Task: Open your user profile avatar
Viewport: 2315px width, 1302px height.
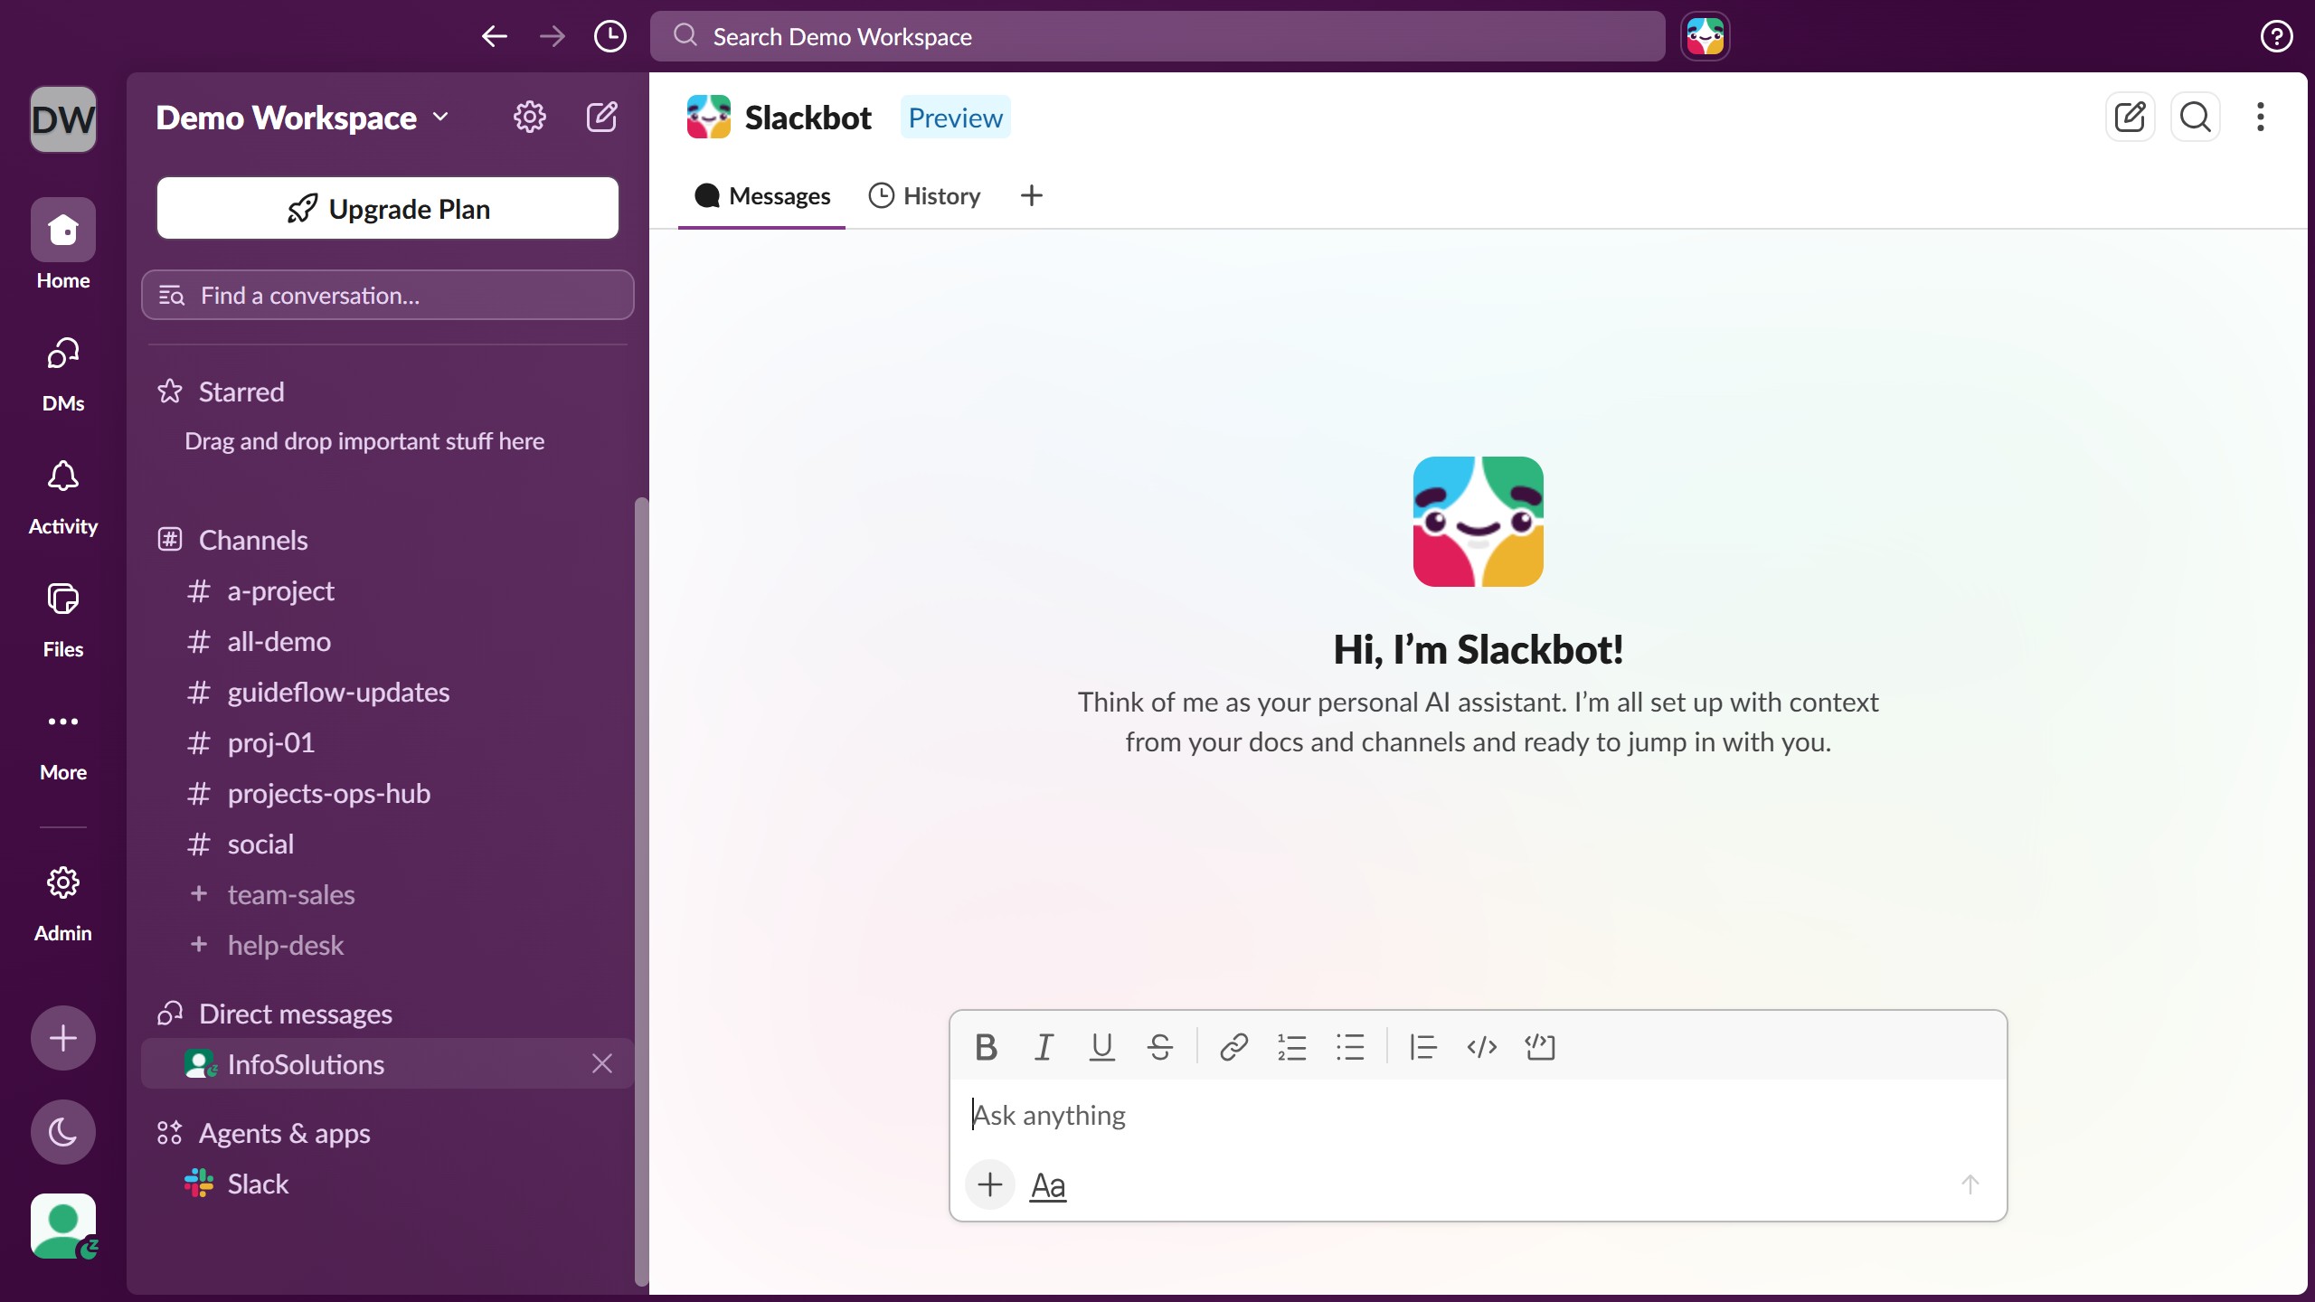Action: 63,1226
